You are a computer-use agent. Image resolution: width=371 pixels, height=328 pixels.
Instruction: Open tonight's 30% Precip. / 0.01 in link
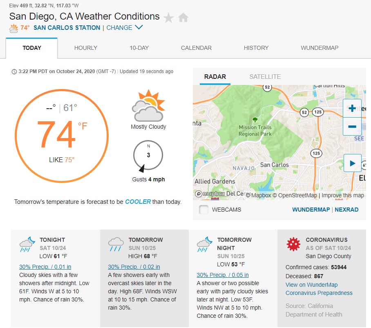click(x=45, y=267)
